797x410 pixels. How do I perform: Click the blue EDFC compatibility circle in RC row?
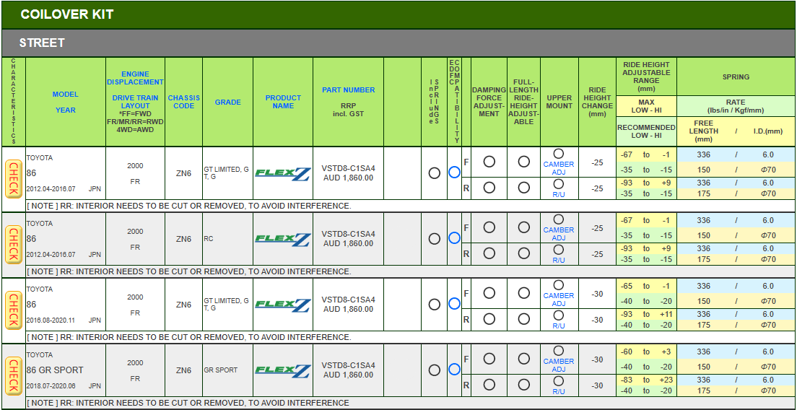click(x=454, y=237)
